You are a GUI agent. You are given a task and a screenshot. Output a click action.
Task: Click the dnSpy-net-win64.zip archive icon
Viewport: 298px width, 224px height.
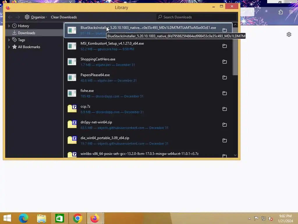pyautogui.click(x=72, y=124)
